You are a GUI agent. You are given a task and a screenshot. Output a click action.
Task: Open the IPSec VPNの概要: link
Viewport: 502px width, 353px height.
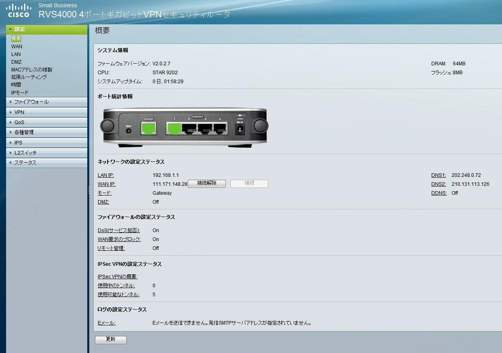[x=118, y=277]
